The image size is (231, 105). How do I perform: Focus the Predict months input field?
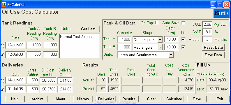click(207, 39)
